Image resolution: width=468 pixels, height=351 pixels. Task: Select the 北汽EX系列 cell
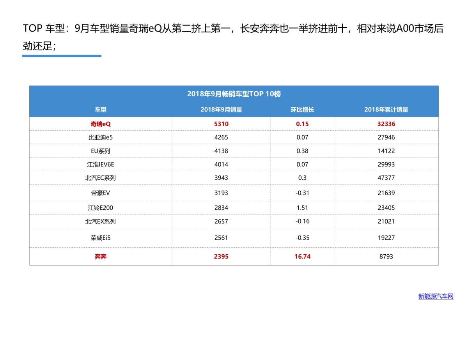pos(100,221)
